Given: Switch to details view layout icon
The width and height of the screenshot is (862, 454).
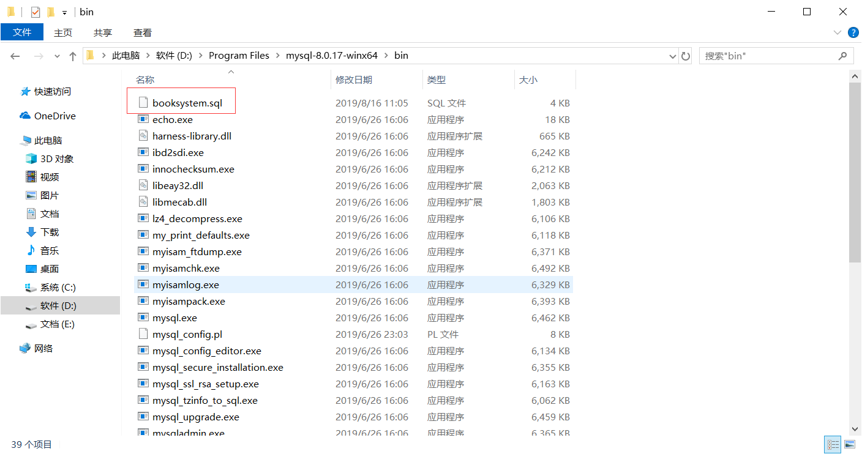Looking at the screenshot, I should pyautogui.click(x=833, y=444).
